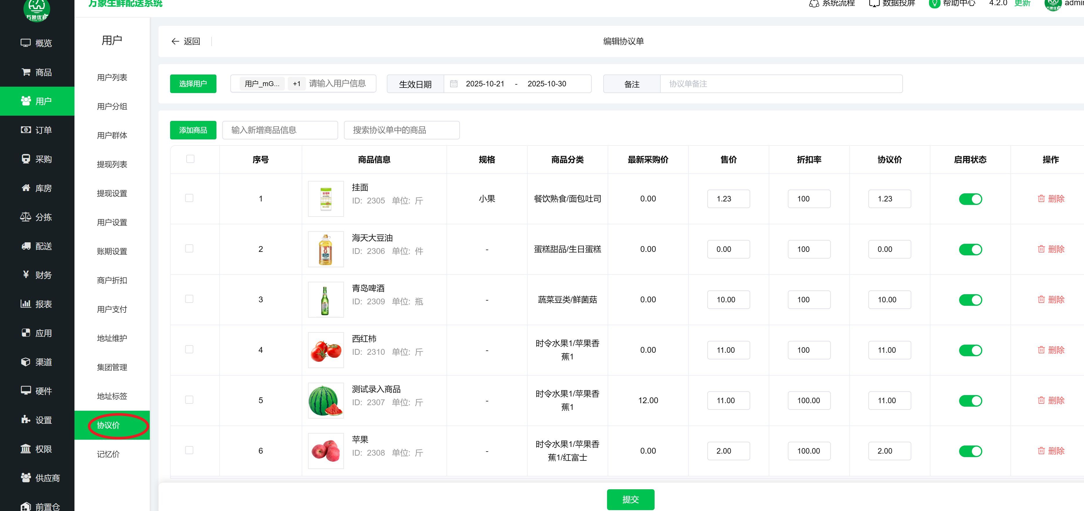
Task: Open the 配送 delivery truck icon
Action: tap(26, 246)
